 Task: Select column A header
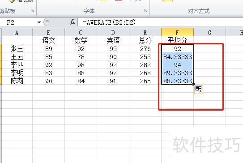[17, 33]
